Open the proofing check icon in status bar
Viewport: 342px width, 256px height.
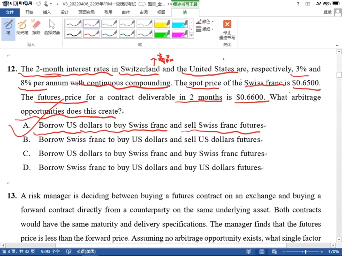point(69,252)
